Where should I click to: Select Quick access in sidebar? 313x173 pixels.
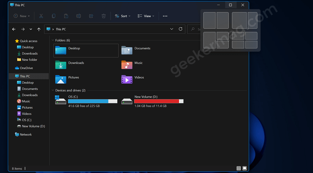26,41
